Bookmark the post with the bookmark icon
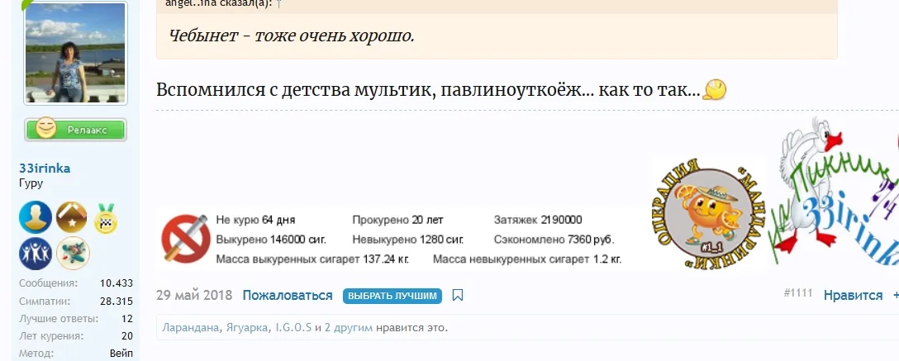This screenshot has height=361, width=899. [458, 295]
